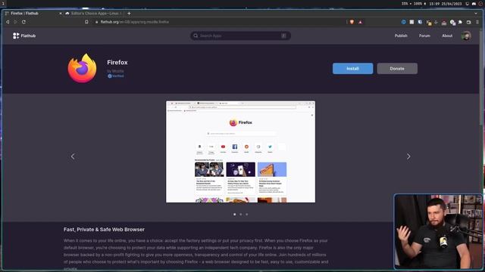The height and width of the screenshot is (272, 485).
Task: Go back with the browser back arrow
Action: (x=8, y=22)
